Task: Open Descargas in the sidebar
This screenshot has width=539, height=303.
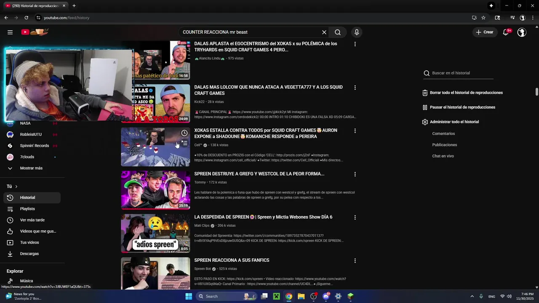Action: (x=32, y=254)
